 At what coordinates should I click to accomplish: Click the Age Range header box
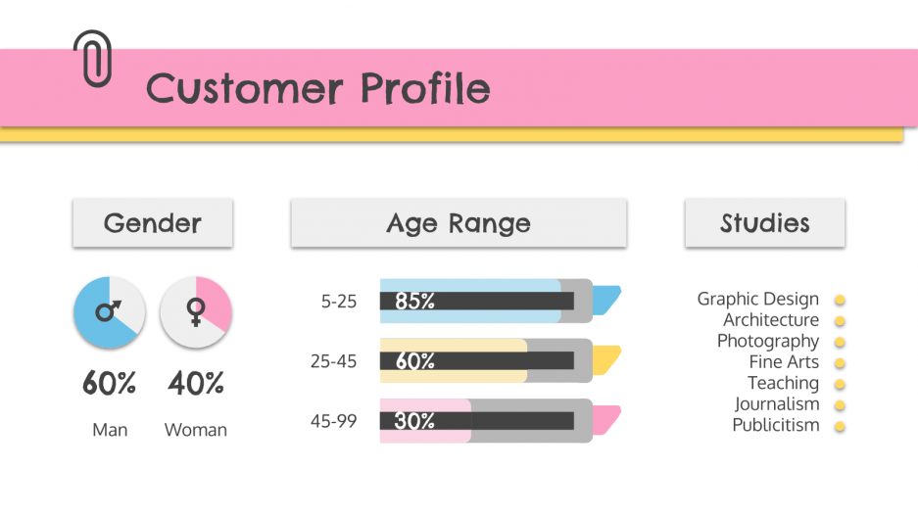pyautogui.click(x=459, y=223)
